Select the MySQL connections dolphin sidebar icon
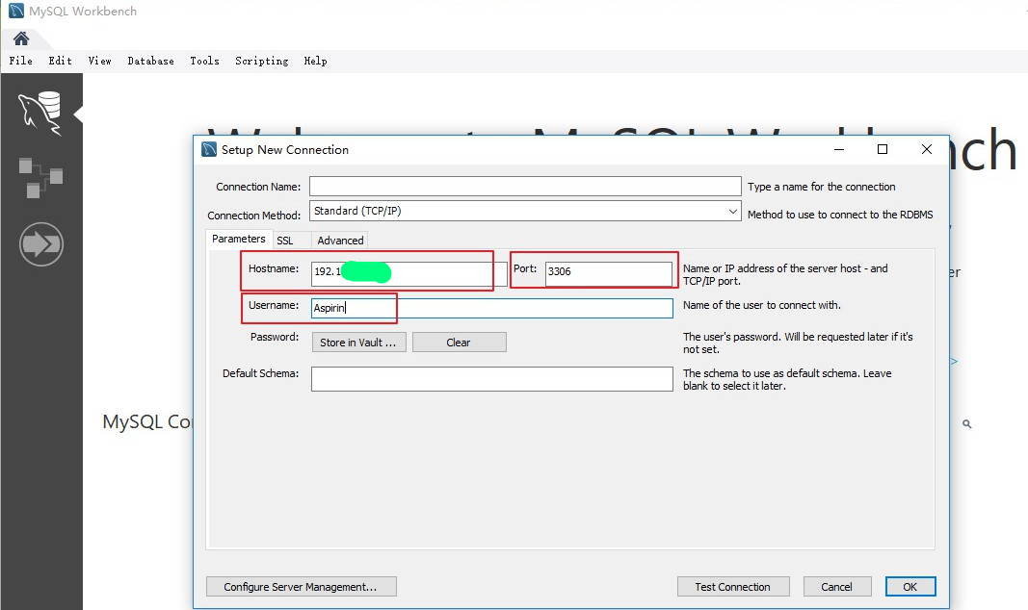Image resolution: width=1028 pixels, height=610 pixels. (x=40, y=114)
